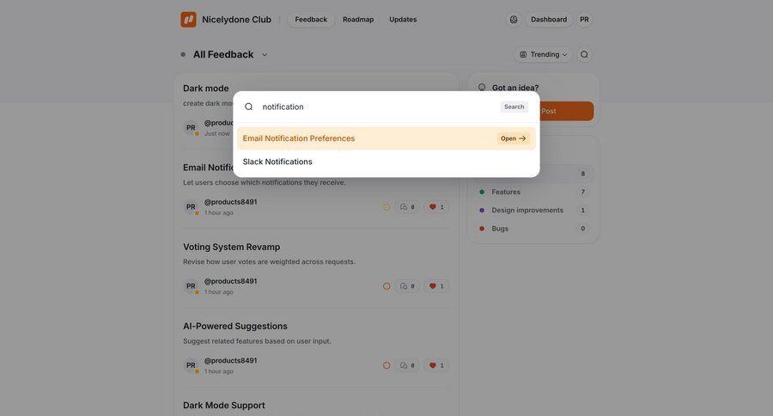Click the smiley icon left of Dashboard
This screenshot has width=773, height=416.
(514, 19)
